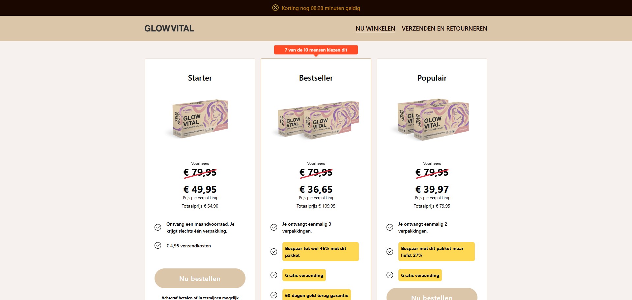Viewport: 632px width, 300px height.
Task: Open 'VERZENDEN EN RETOURNEREN' page
Action: [444, 29]
